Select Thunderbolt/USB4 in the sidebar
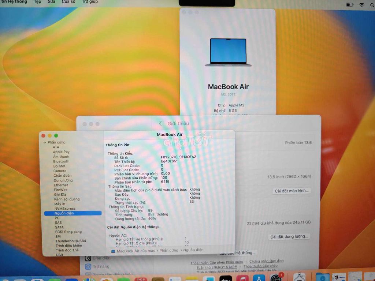The width and height of the screenshot is (375, 281). pyautogui.click(x=71, y=241)
